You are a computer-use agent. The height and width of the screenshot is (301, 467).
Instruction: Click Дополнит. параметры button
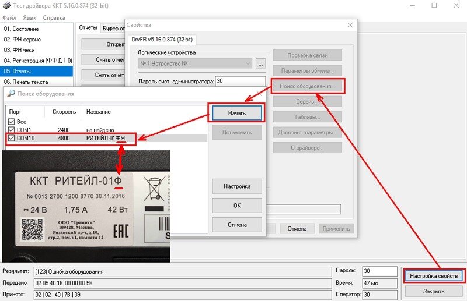point(308,133)
